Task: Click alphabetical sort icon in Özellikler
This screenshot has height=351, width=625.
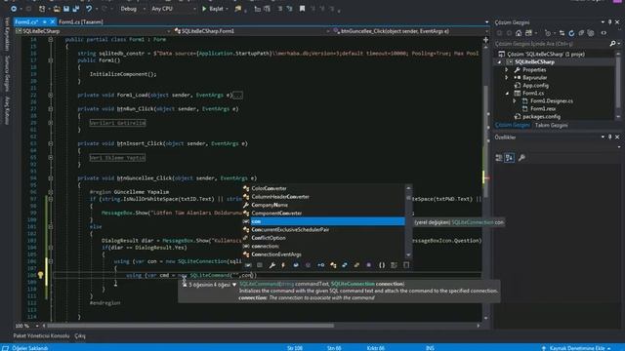Action: [x=510, y=158]
